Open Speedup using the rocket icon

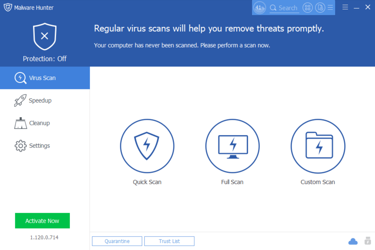[20, 100]
